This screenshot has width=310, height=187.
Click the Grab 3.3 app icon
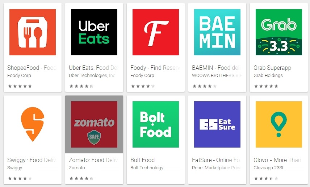(x=279, y=32)
